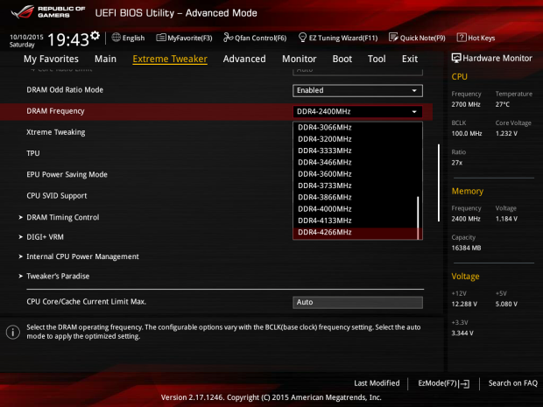This screenshot has width=543, height=407.
Task: Go to the Advanced tab
Action: pos(244,59)
